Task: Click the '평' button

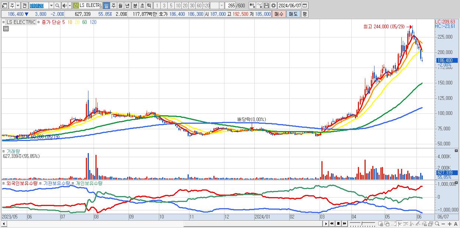Action: 304,14
